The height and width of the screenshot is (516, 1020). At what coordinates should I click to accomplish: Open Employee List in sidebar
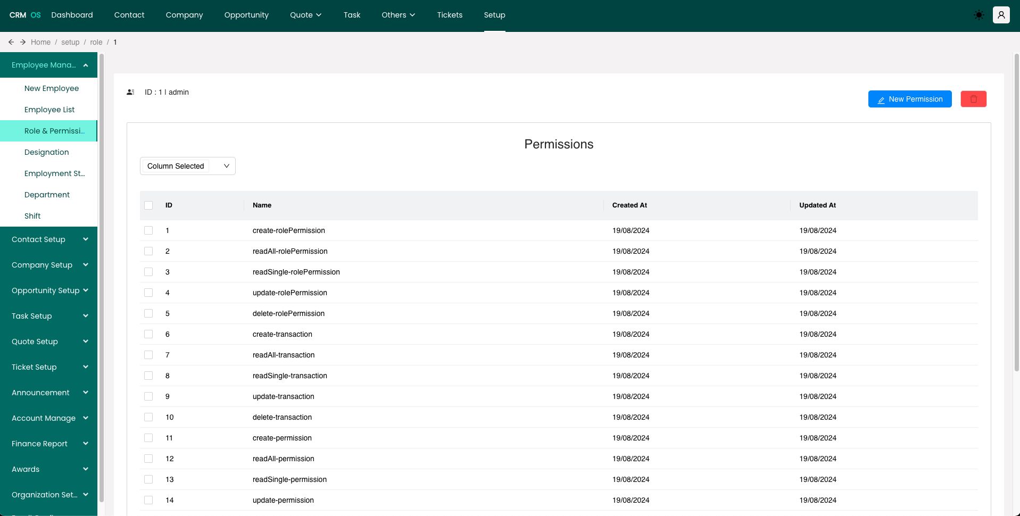pyautogui.click(x=49, y=110)
